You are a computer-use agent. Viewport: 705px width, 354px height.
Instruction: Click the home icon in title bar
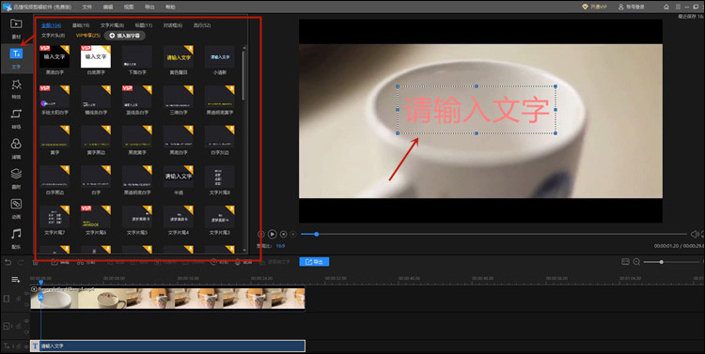point(666,7)
